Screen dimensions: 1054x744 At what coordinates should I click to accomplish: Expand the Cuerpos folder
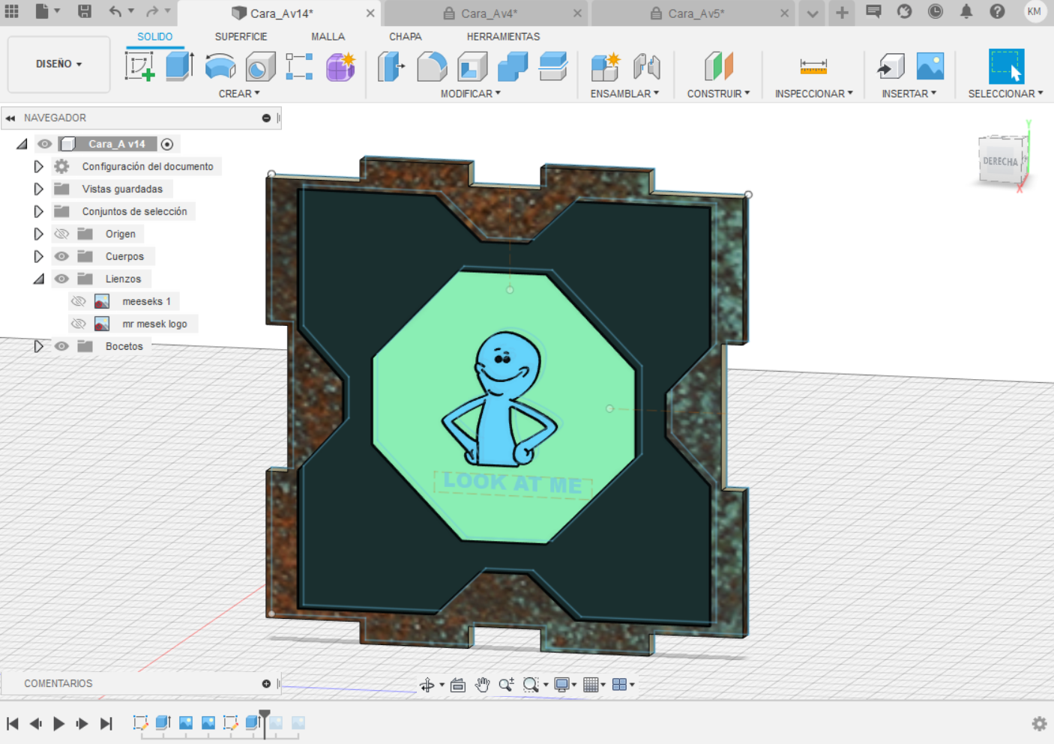tap(38, 256)
